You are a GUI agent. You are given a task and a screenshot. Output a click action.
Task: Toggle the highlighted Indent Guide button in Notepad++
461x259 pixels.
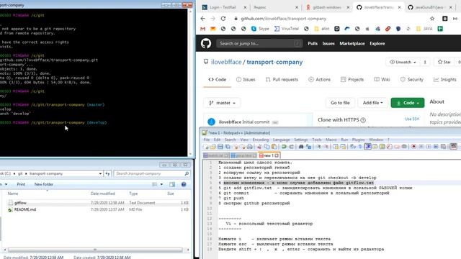click(x=367, y=147)
